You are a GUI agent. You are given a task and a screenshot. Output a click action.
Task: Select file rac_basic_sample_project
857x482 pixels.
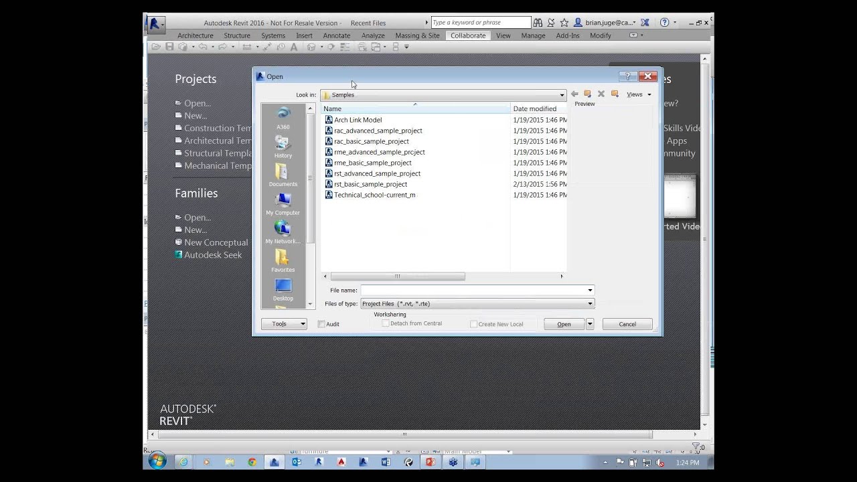[x=372, y=141]
